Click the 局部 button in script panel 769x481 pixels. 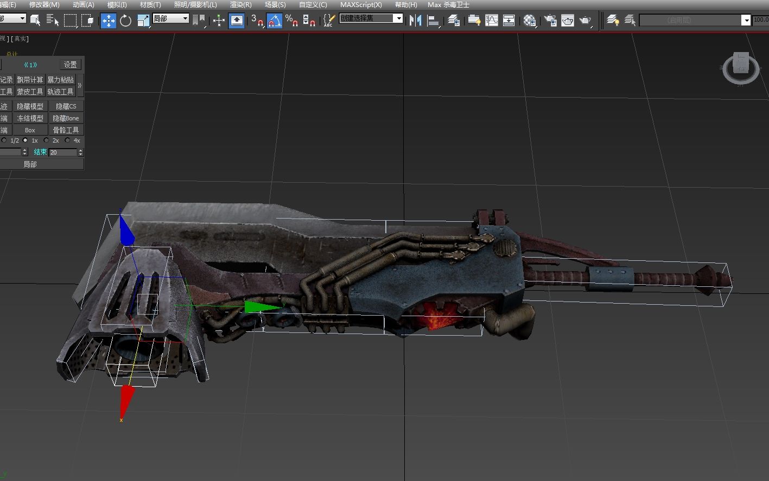(30, 164)
